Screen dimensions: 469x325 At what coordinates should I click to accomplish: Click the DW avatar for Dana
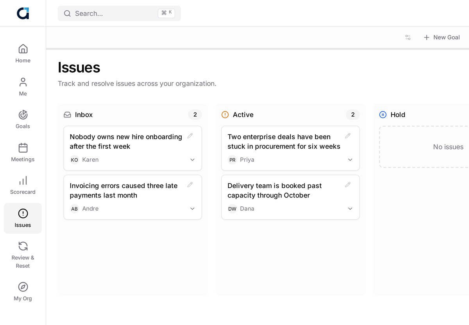click(233, 209)
